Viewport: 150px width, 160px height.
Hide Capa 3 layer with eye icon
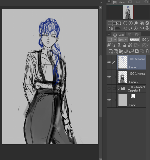click(109, 62)
